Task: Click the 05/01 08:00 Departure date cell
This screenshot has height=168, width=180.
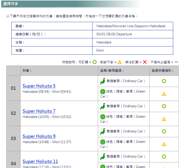Action: (x=132, y=34)
